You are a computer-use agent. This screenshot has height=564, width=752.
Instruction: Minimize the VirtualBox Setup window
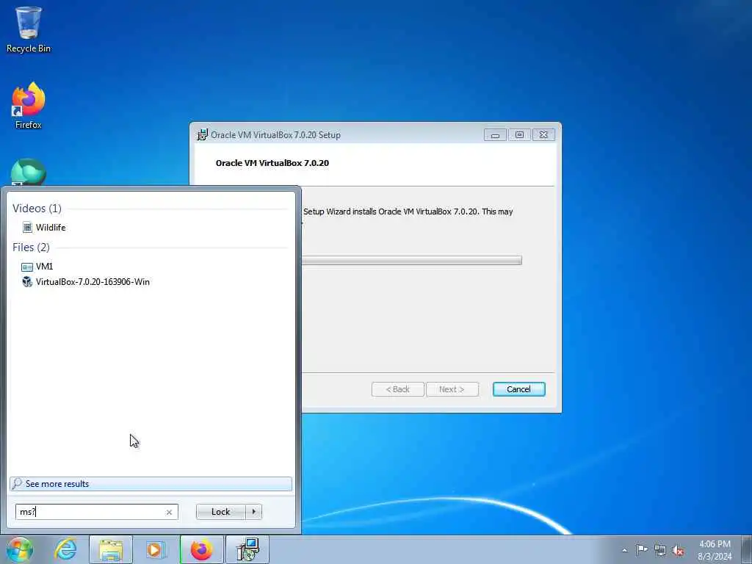(495, 135)
